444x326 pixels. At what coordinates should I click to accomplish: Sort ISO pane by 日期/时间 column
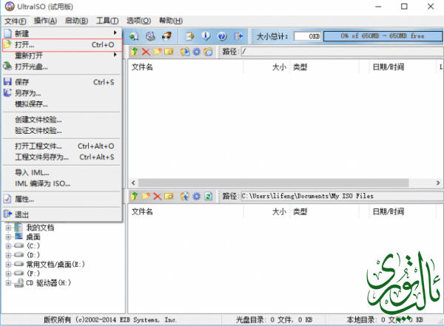point(403,67)
